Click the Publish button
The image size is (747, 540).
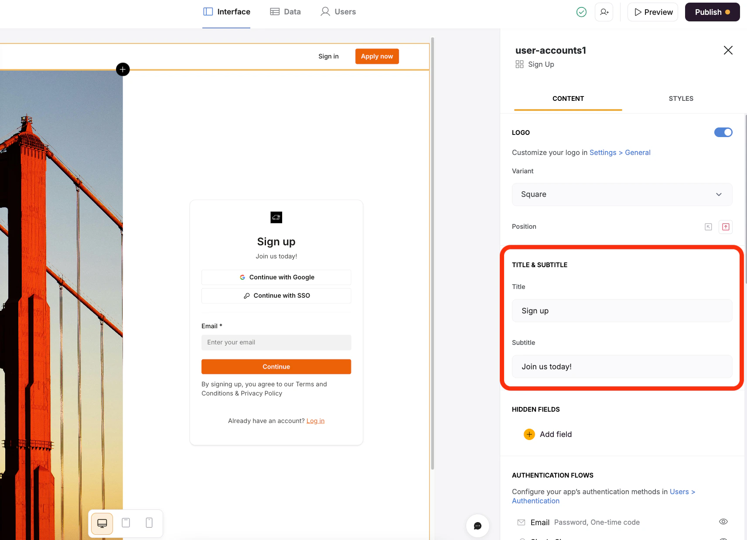point(712,12)
